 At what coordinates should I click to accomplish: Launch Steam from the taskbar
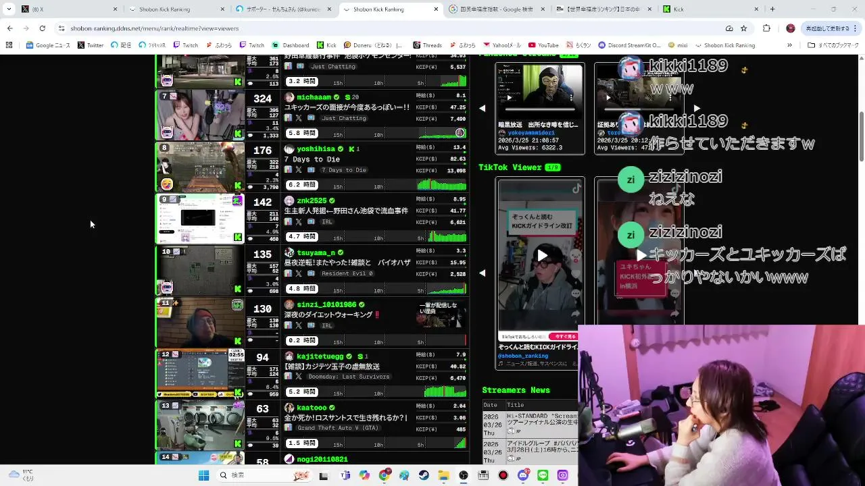click(424, 475)
